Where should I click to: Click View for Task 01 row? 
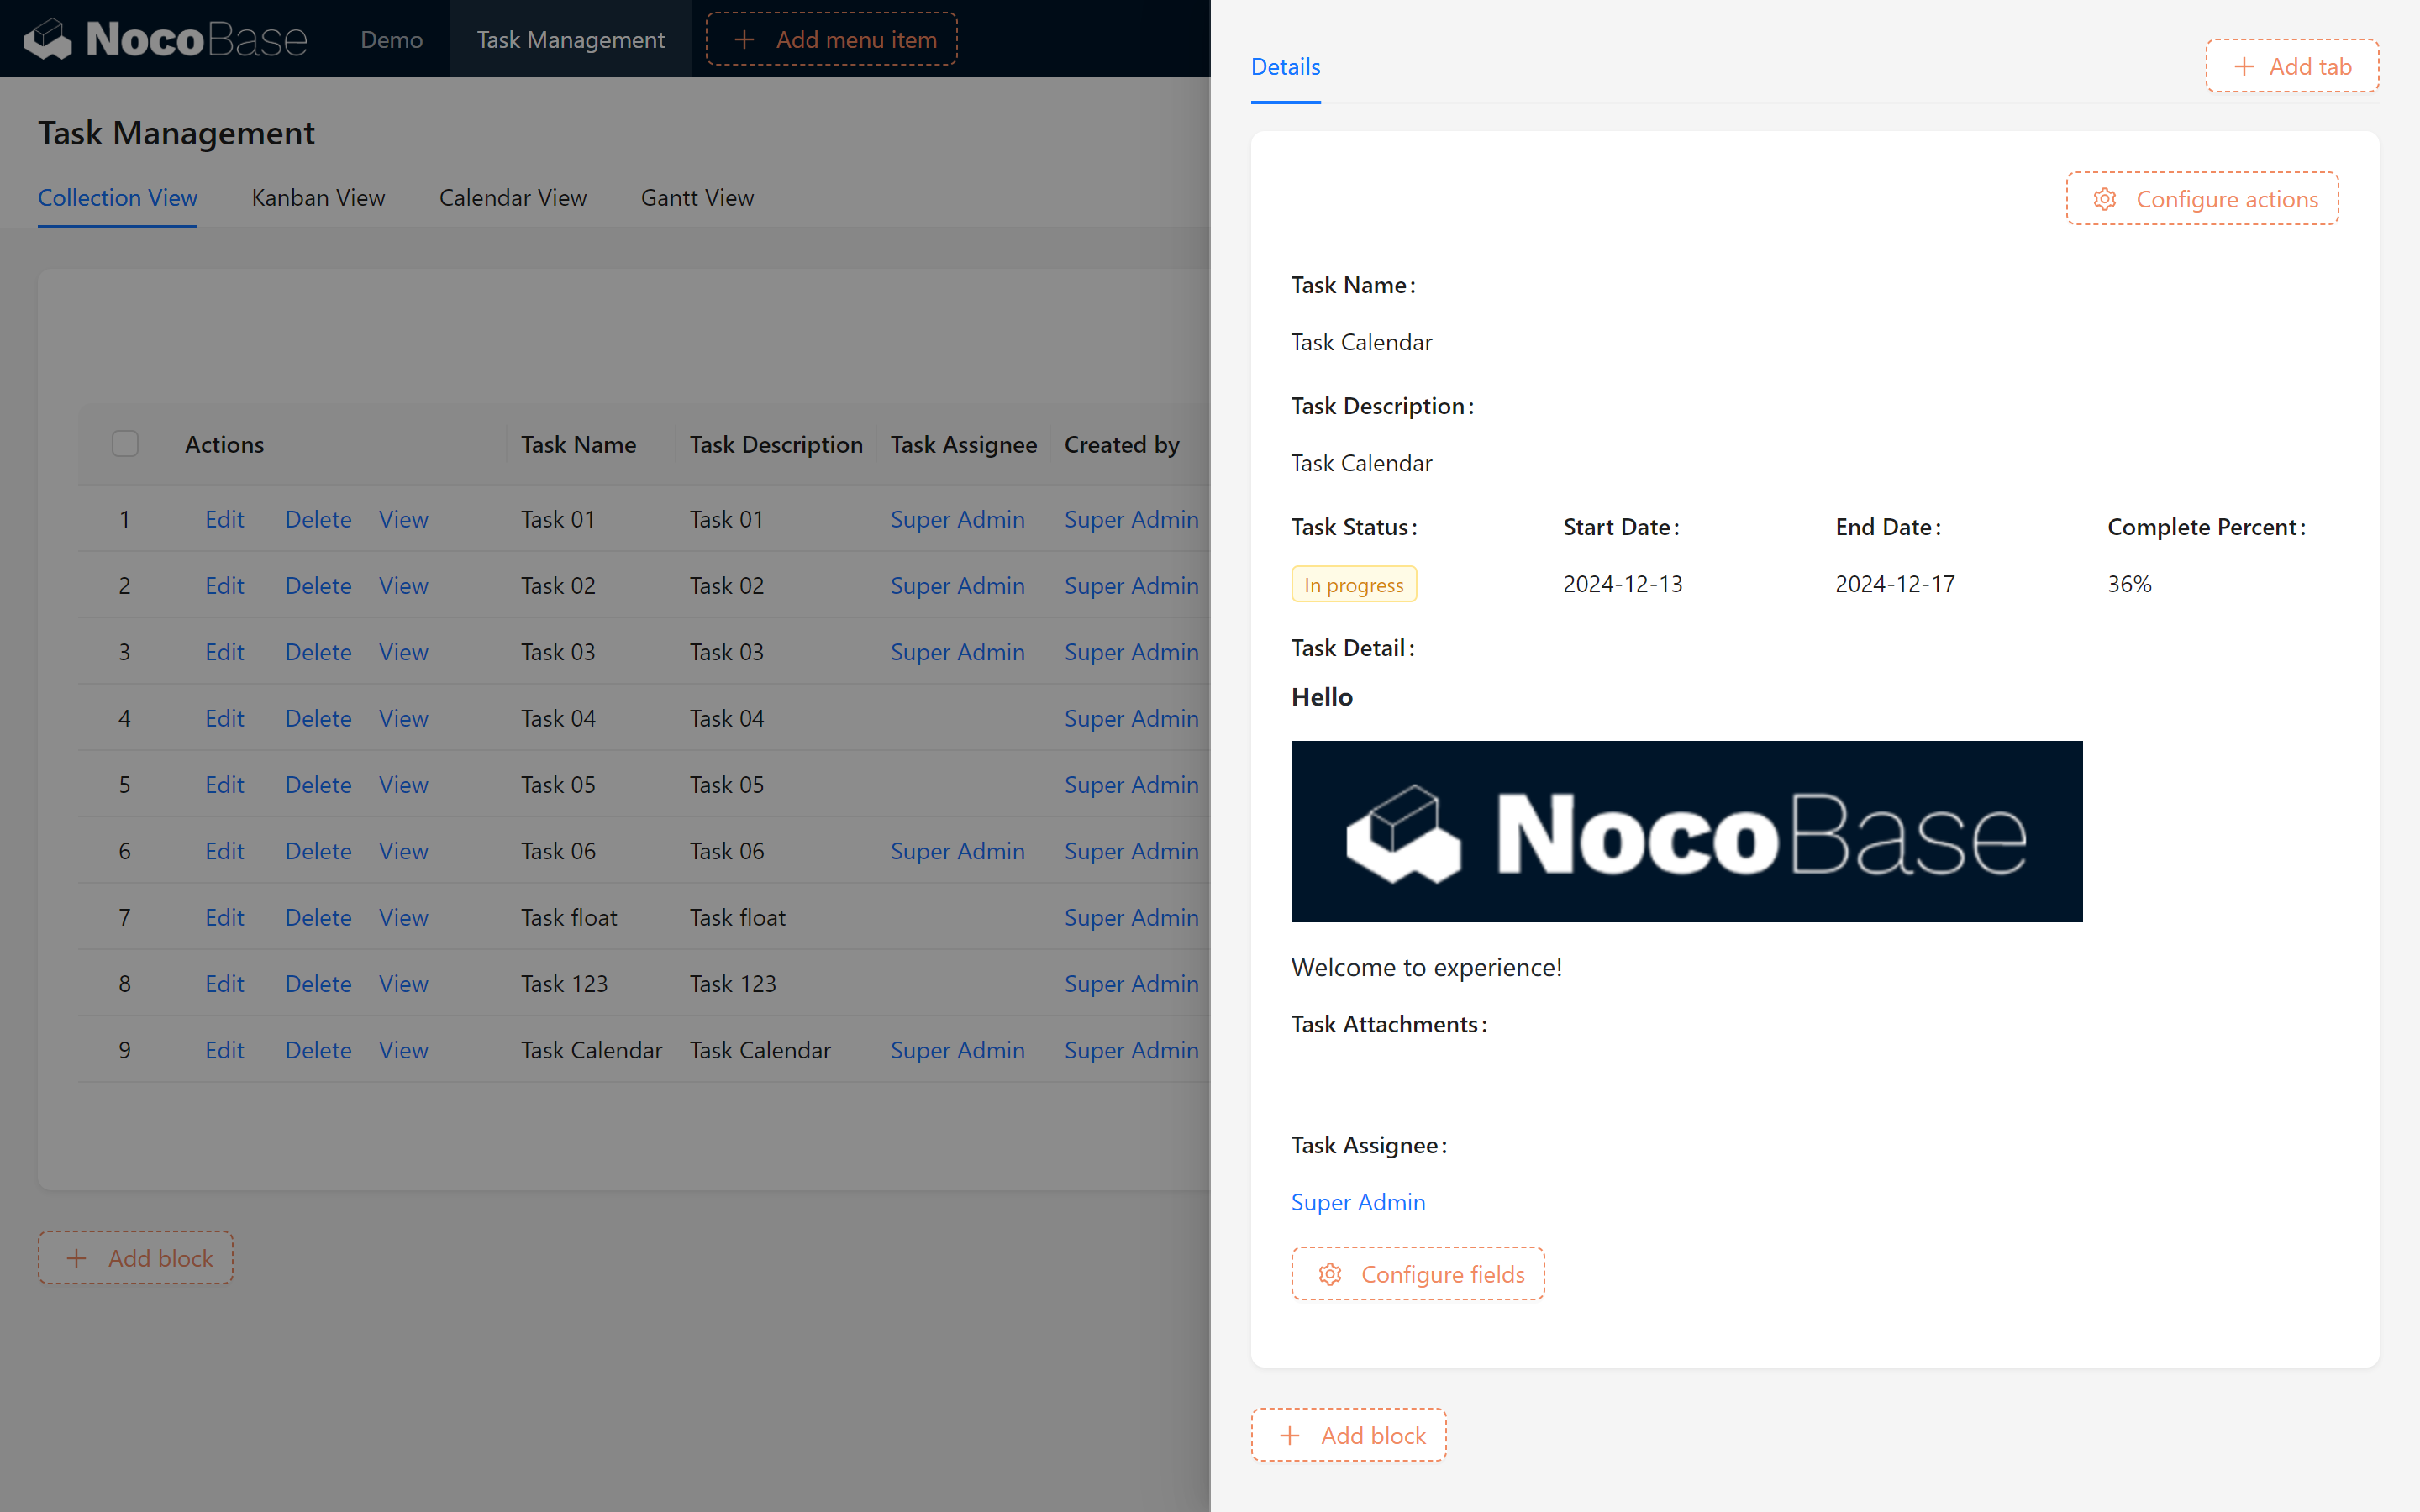tap(403, 519)
